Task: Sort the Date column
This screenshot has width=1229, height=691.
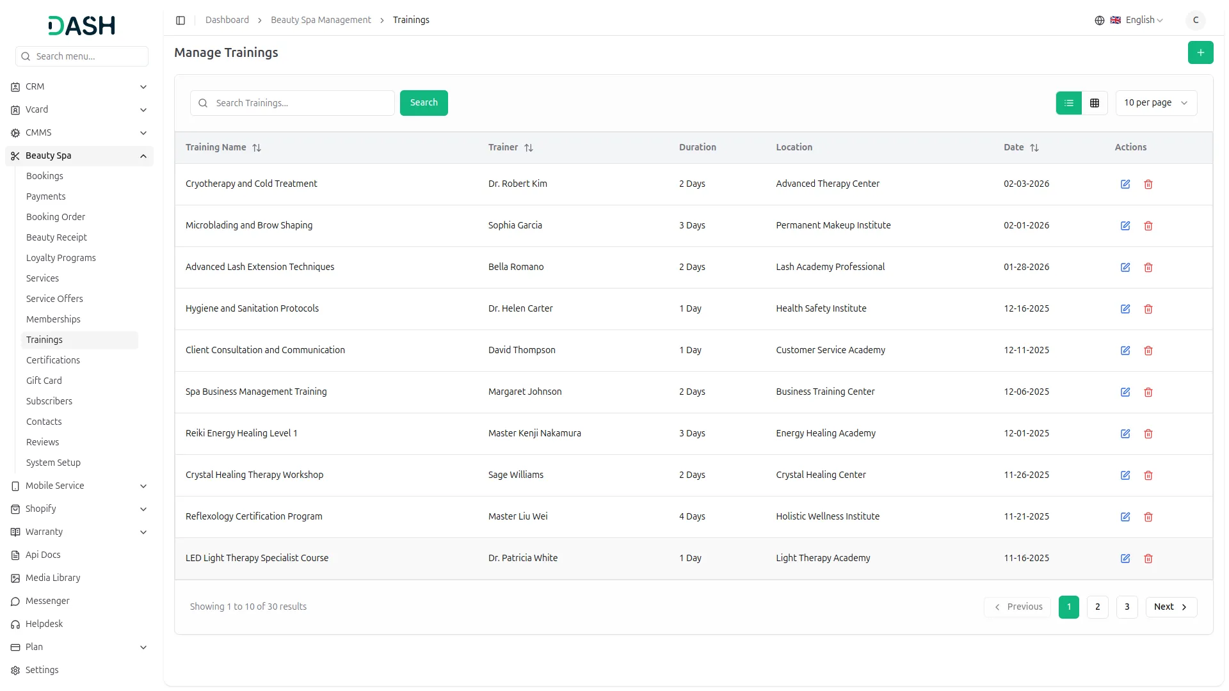Action: coord(1034,148)
